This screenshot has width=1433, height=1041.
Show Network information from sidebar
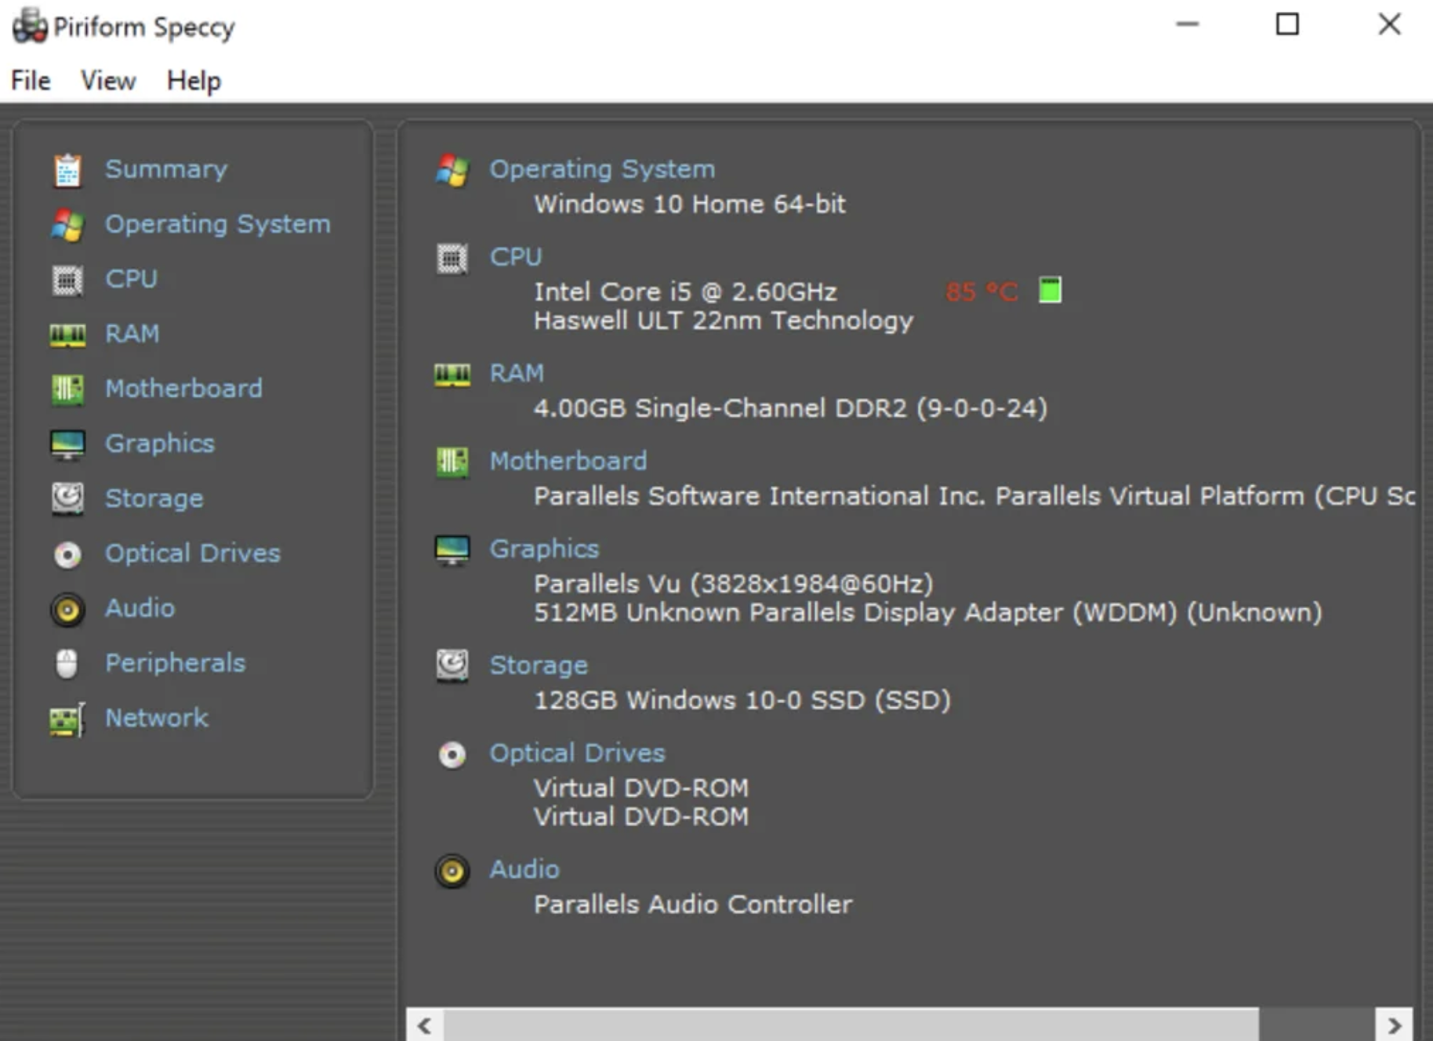[x=157, y=718]
